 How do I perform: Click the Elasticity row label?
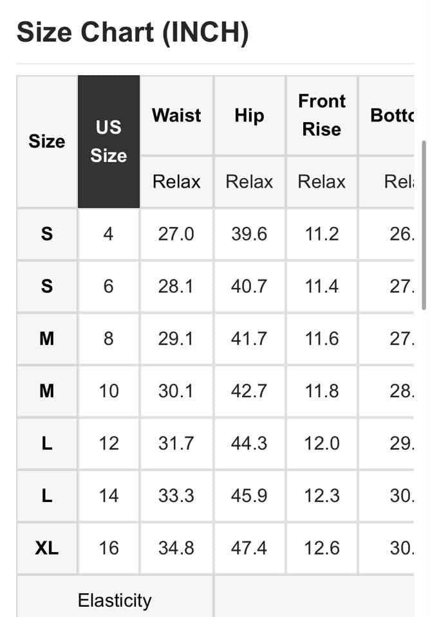coord(115,600)
